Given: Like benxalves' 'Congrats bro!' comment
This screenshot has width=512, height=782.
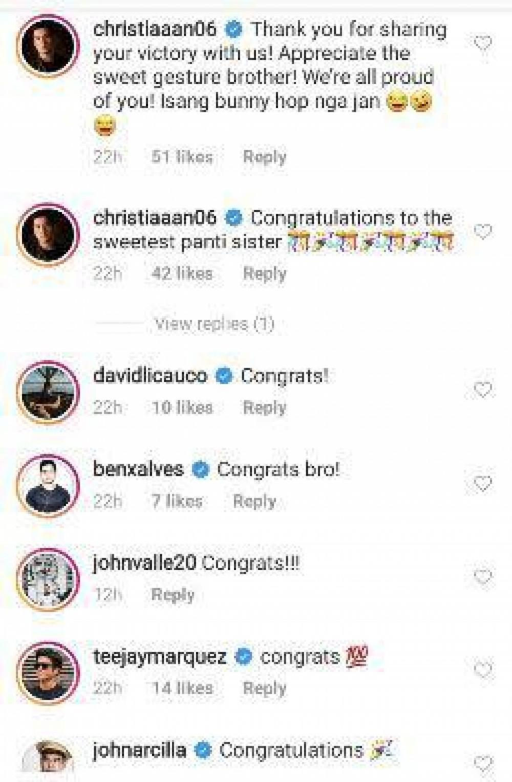Looking at the screenshot, I should (482, 483).
